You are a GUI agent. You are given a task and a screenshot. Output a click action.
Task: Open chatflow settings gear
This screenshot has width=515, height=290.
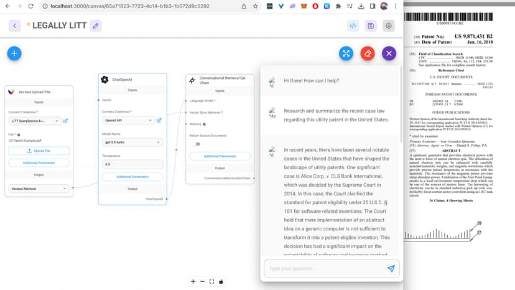pos(389,26)
